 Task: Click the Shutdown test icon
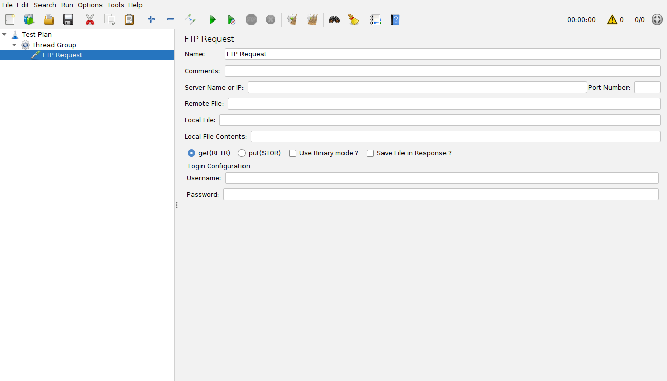271,19
